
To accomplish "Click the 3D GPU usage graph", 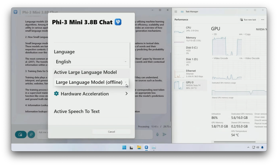I will click(227, 46).
